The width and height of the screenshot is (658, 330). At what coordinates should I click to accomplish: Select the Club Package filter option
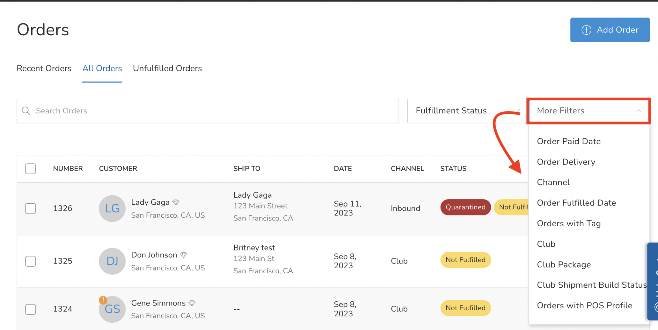point(564,265)
